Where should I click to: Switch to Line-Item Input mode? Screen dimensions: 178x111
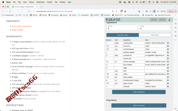coord(122,35)
